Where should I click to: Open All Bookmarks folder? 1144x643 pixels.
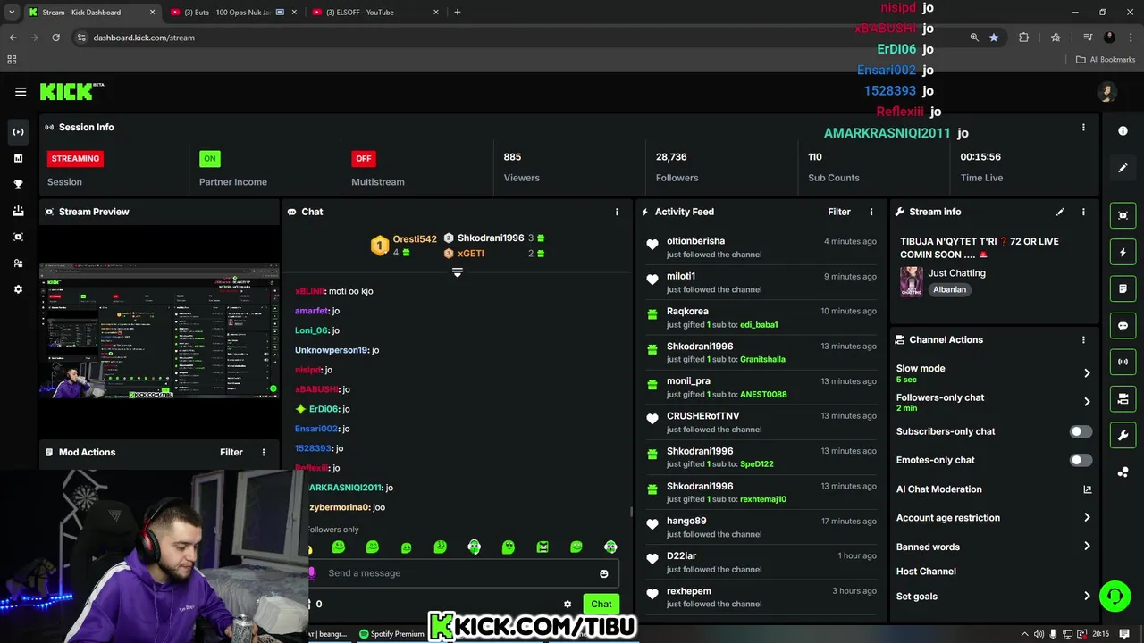(1106, 60)
